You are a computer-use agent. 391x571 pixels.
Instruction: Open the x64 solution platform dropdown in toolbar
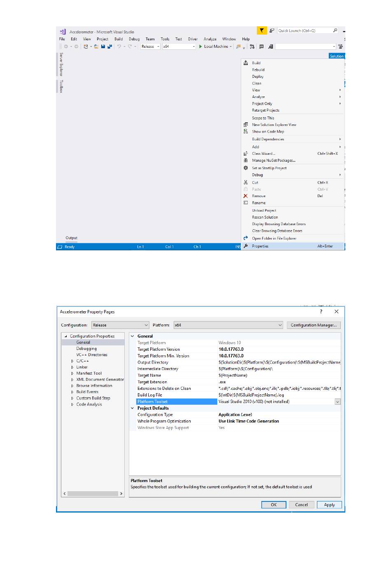click(179, 47)
